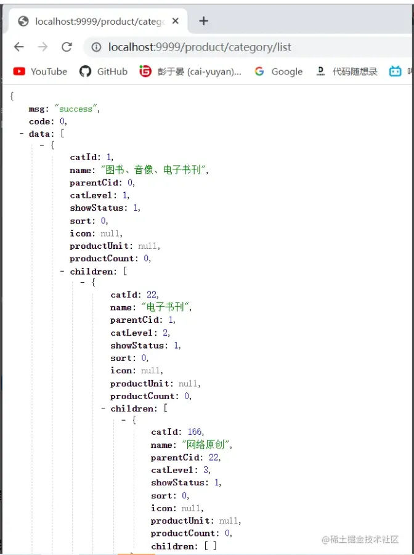The height and width of the screenshot is (555, 414).
Task: Click the code: 0 line
Action: pos(48,121)
